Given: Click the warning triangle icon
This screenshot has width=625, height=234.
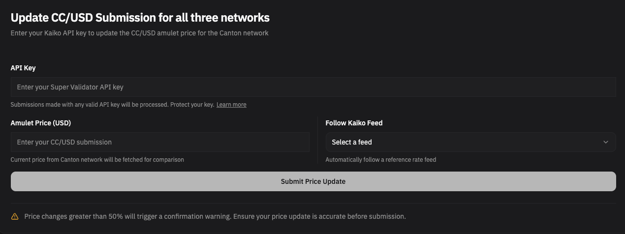Looking at the screenshot, I should click(15, 216).
